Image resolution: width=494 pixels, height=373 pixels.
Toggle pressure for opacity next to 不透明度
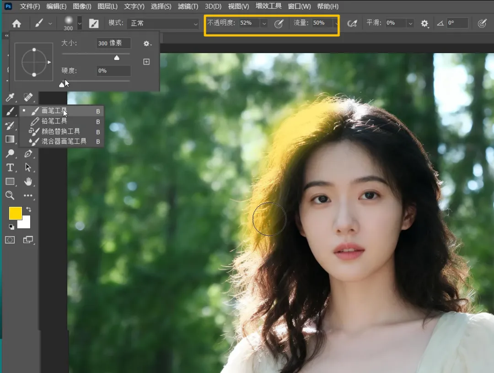coord(279,23)
